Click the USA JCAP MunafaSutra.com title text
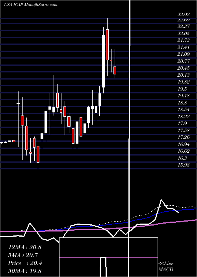This screenshot has height=277, width=197. 31,5
